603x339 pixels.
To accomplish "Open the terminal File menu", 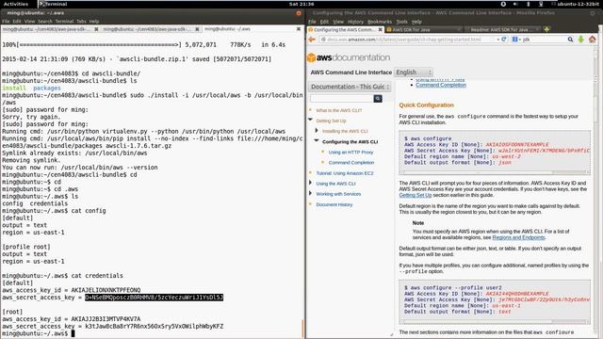I will point(6,21).
